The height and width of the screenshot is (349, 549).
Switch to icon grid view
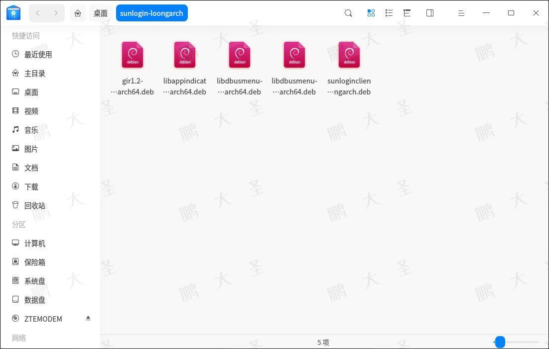pyautogui.click(x=371, y=13)
